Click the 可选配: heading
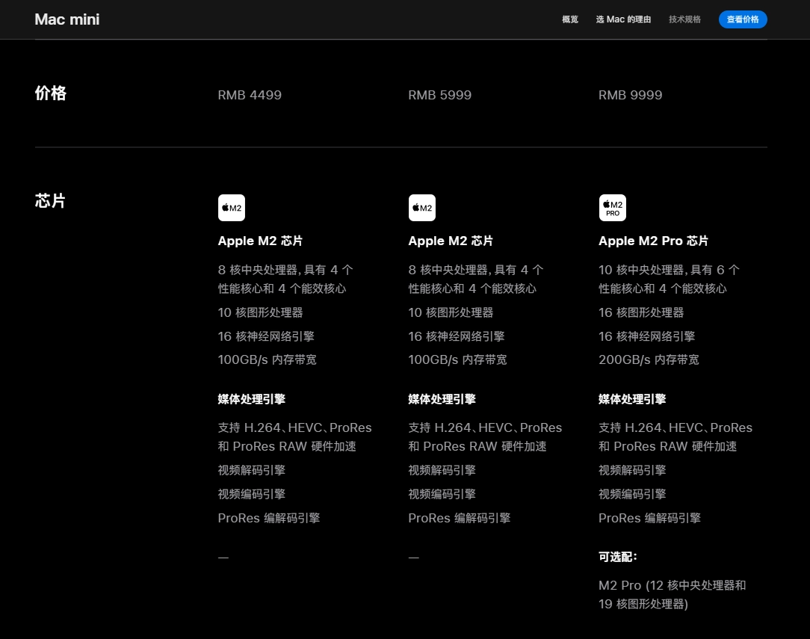Image resolution: width=810 pixels, height=639 pixels. pyautogui.click(x=618, y=557)
